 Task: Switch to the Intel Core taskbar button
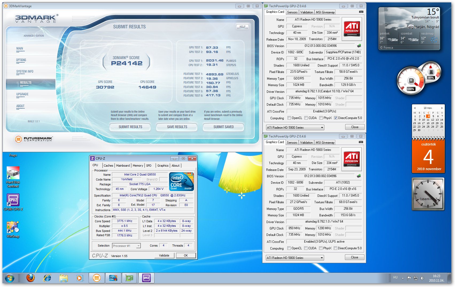click(113, 278)
